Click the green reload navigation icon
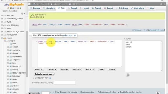The image size is (168, 94). point(20,8)
